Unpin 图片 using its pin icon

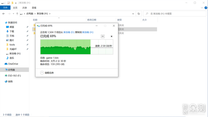coord(27,40)
